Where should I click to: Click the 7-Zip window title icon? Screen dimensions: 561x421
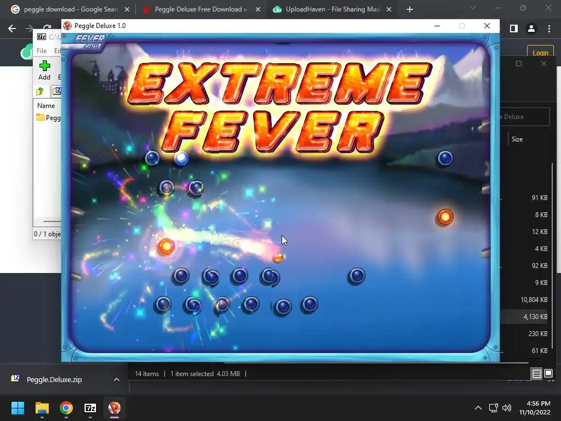pyautogui.click(x=42, y=37)
